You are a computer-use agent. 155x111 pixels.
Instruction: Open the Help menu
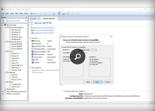[26, 13]
